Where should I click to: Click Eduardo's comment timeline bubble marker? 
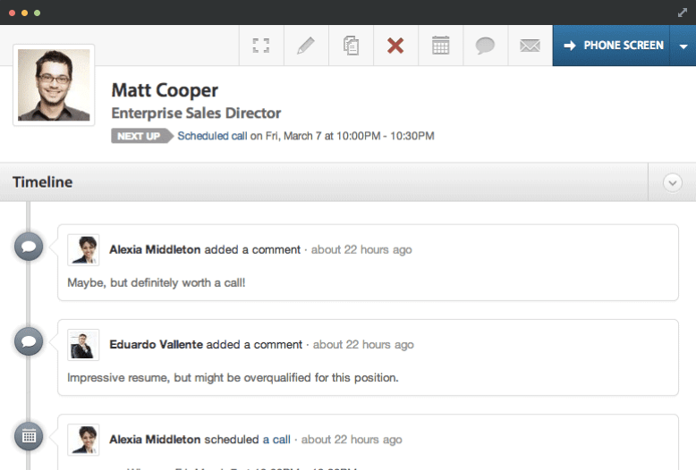pyautogui.click(x=29, y=340)
